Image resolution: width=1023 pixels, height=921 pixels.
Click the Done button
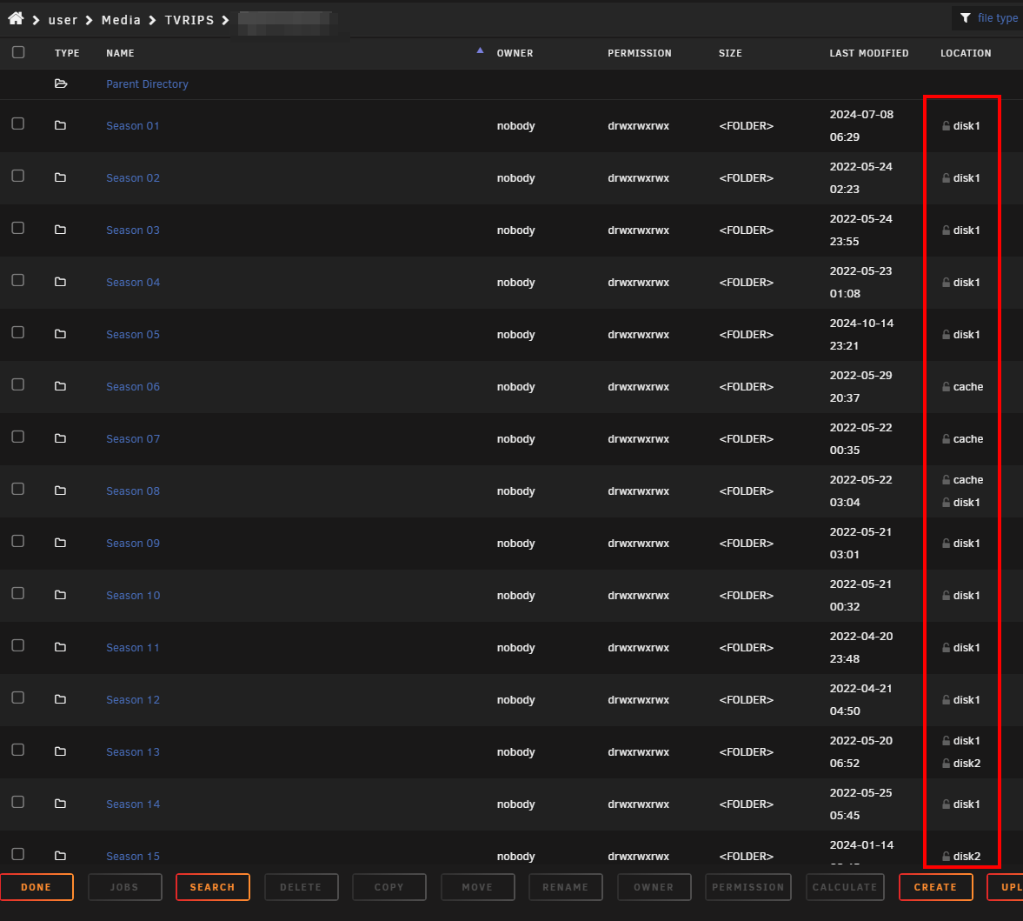coord(37,887)
